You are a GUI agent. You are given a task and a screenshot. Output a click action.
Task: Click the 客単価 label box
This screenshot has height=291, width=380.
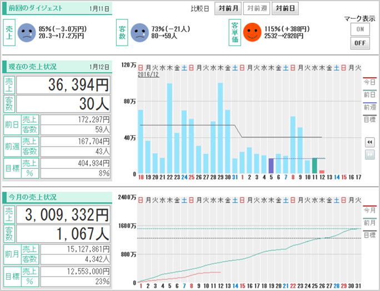[235, 32]
